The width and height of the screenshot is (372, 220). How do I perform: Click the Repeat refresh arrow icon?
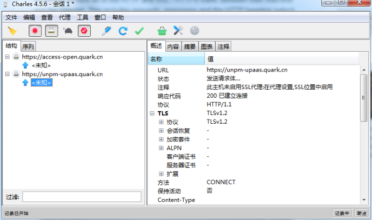click(123, 31)
